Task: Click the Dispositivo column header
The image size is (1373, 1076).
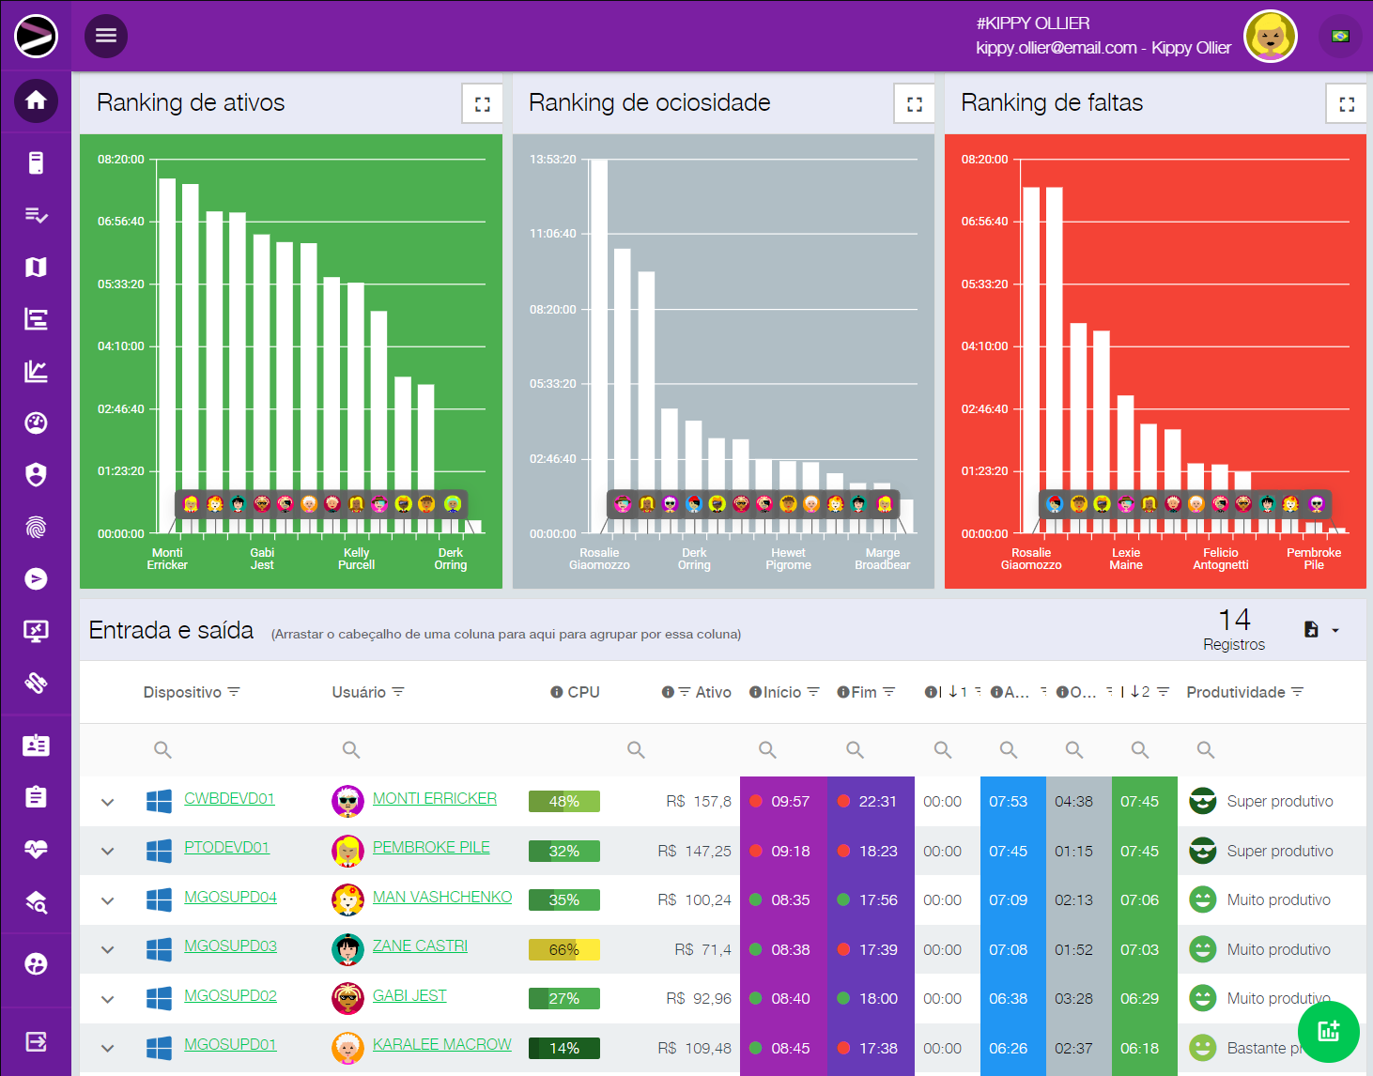Action: pos(182,692)
